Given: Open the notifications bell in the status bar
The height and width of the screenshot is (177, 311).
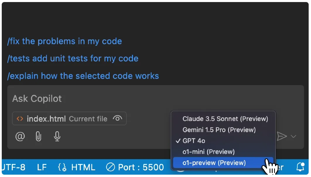Looking at the screenshot, I should 300,167.
